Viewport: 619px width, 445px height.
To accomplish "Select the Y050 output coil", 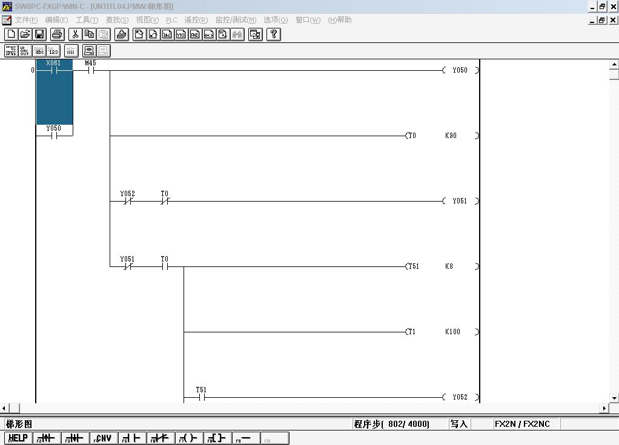I will [x=460, y=70].
